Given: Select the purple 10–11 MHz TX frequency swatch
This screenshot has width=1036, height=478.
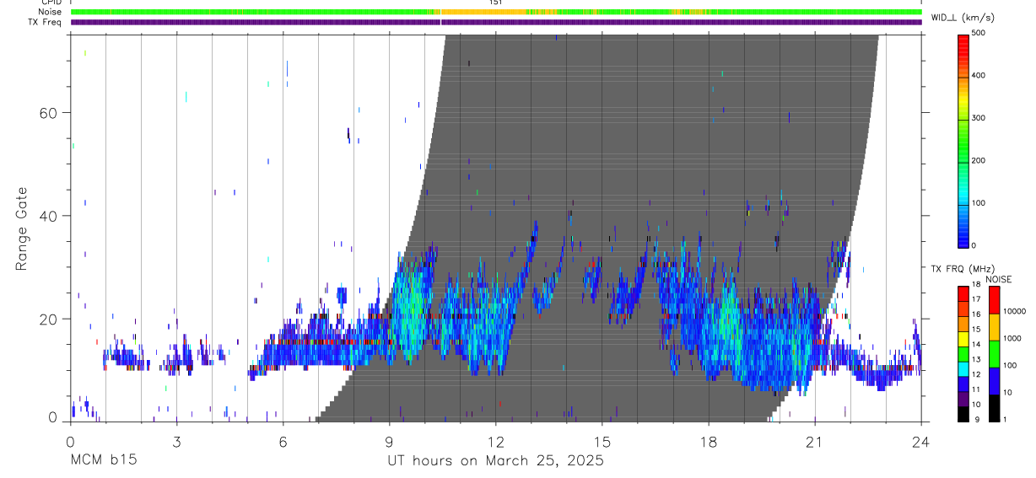Looking at the screenshot, I should pyautogui.click(x=963, y=397).
